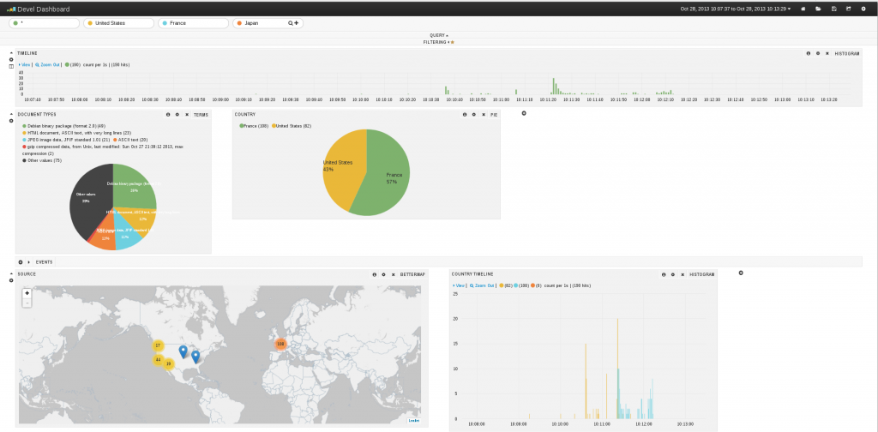Expand the Events row
This screenshot has height=432, width=878.
pos(28,262)
